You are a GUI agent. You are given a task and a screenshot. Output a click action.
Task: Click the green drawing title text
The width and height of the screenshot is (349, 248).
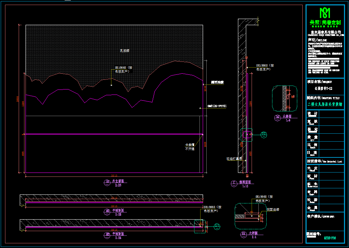tap(325, 105)
